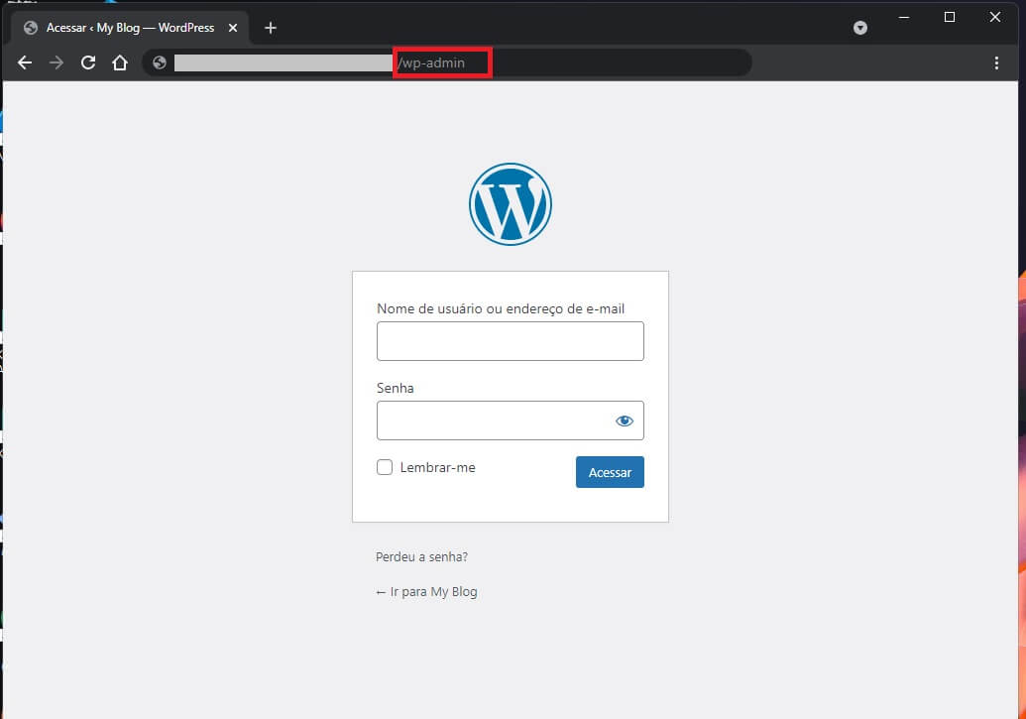Click the browser forward arrow
The width and height of the screenshot is (1026, 719).
pyautogui.click(x=57, y=62)
